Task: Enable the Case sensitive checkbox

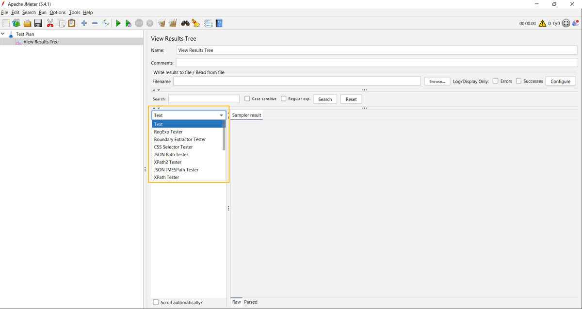Action: pos(247,98)
